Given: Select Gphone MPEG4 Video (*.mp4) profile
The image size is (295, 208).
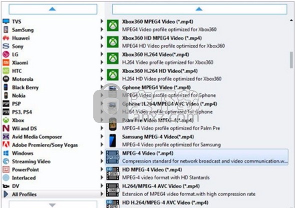Looking at the screenshot, I should point(197,91).
